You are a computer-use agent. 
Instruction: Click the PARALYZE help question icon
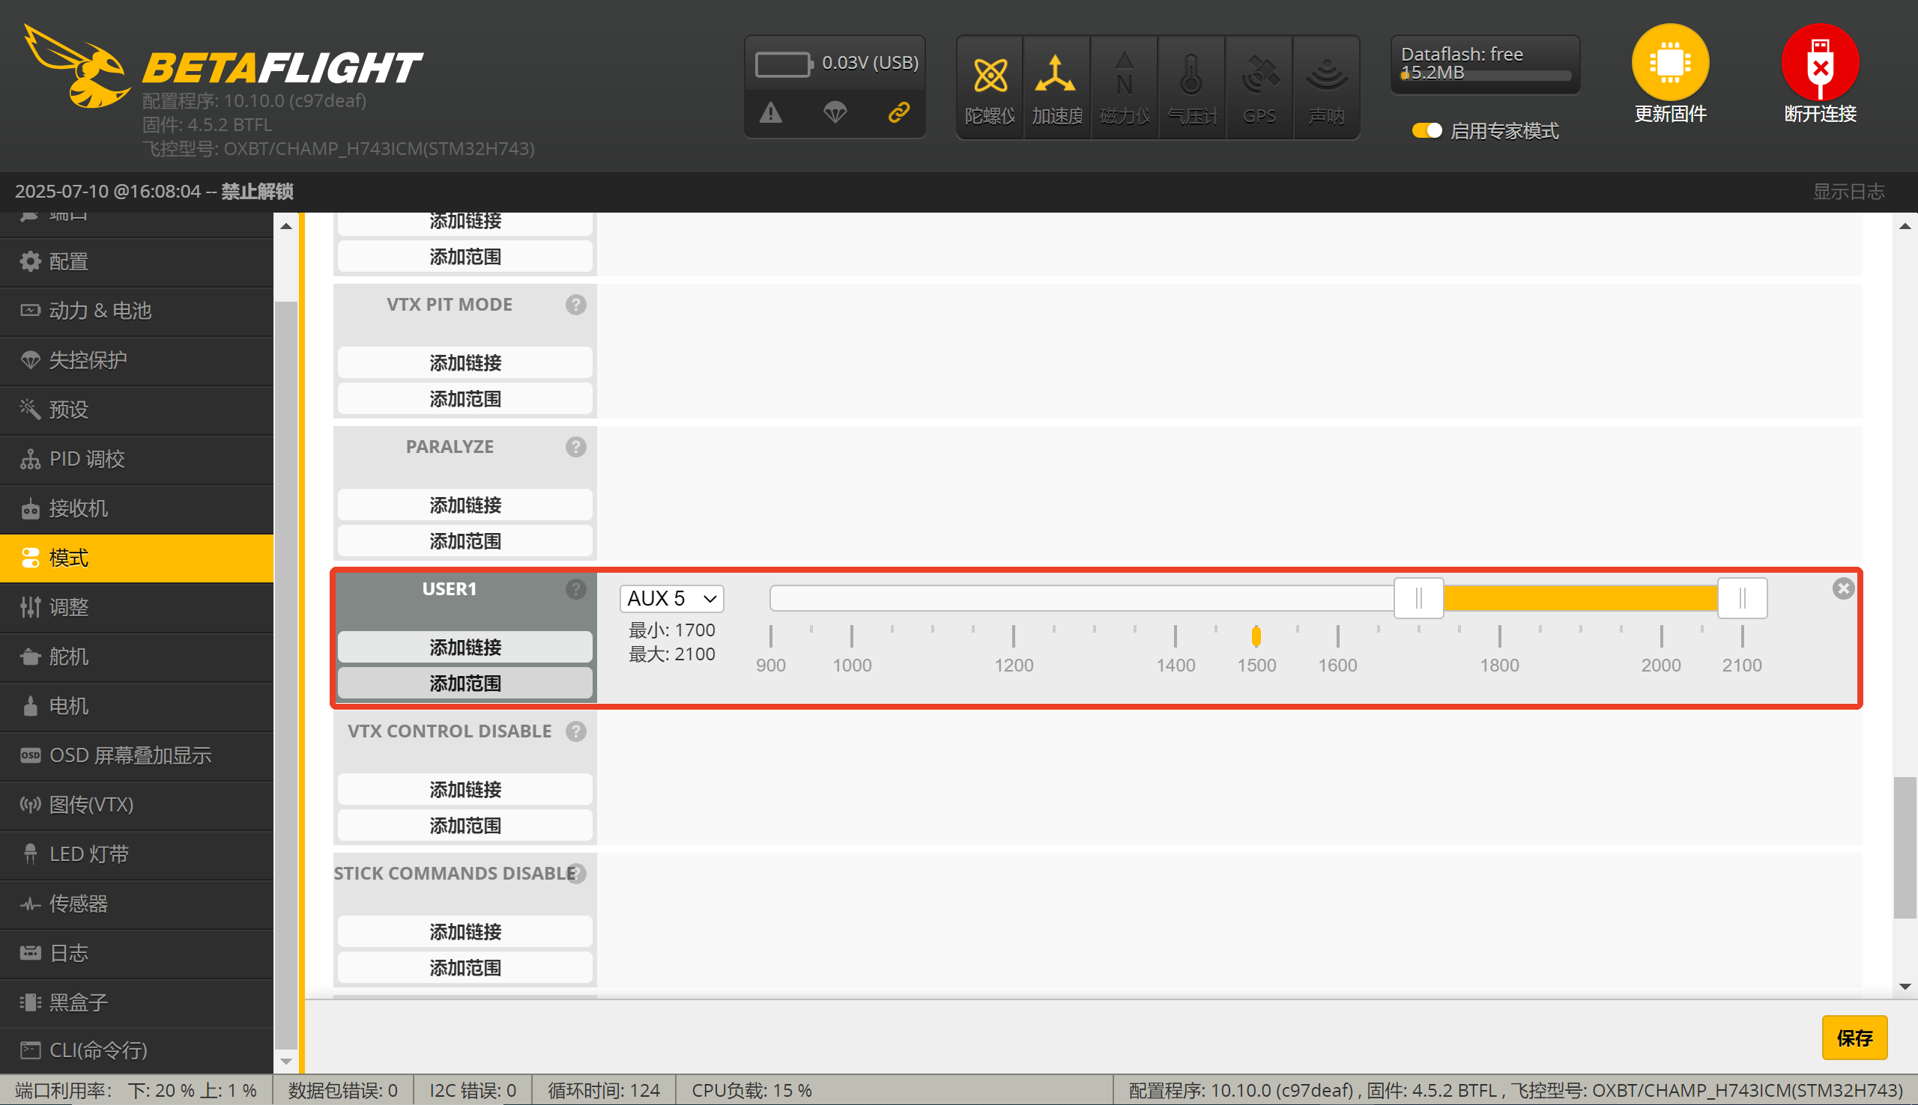pyautogui.click(x=575, y=447)
